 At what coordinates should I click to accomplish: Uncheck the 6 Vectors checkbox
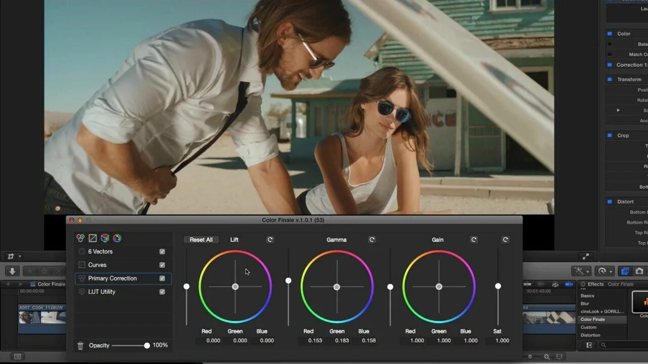click(162, 251)
